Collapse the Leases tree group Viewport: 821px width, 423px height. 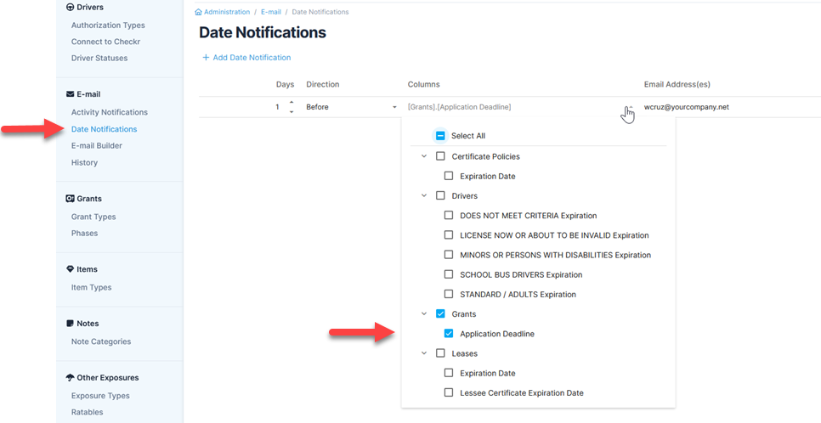coord(424,353)
